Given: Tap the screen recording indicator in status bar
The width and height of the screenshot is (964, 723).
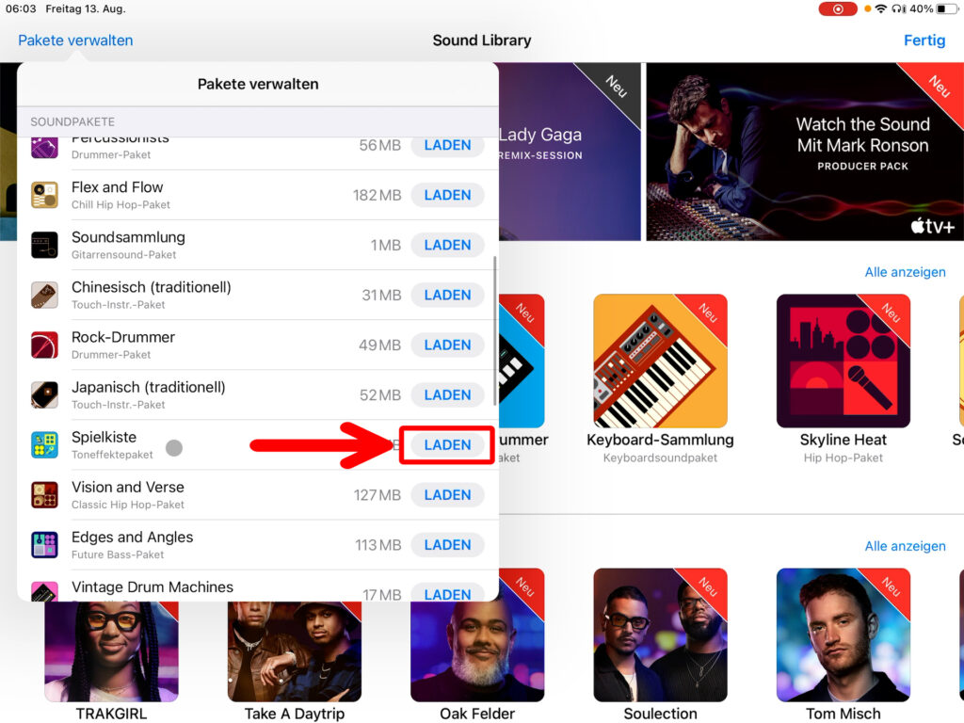Looking at the screenshot, I should pyautogui.click(x=838, y=9).
